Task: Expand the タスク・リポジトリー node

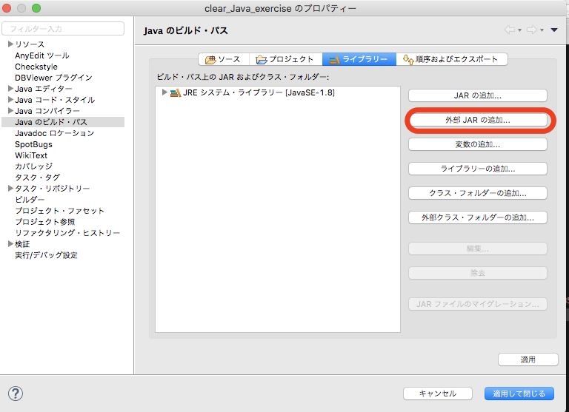Action: 10,188
